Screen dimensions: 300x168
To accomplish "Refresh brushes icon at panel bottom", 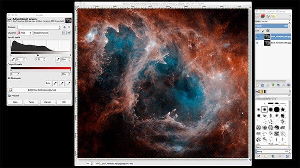I will click(x=288, y=156).
